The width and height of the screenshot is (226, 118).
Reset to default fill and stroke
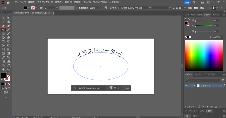[x=2, y=80]
